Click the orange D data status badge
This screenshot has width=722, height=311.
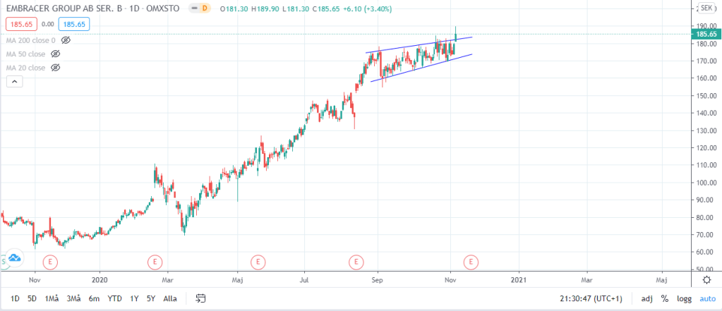pos(205,8)
